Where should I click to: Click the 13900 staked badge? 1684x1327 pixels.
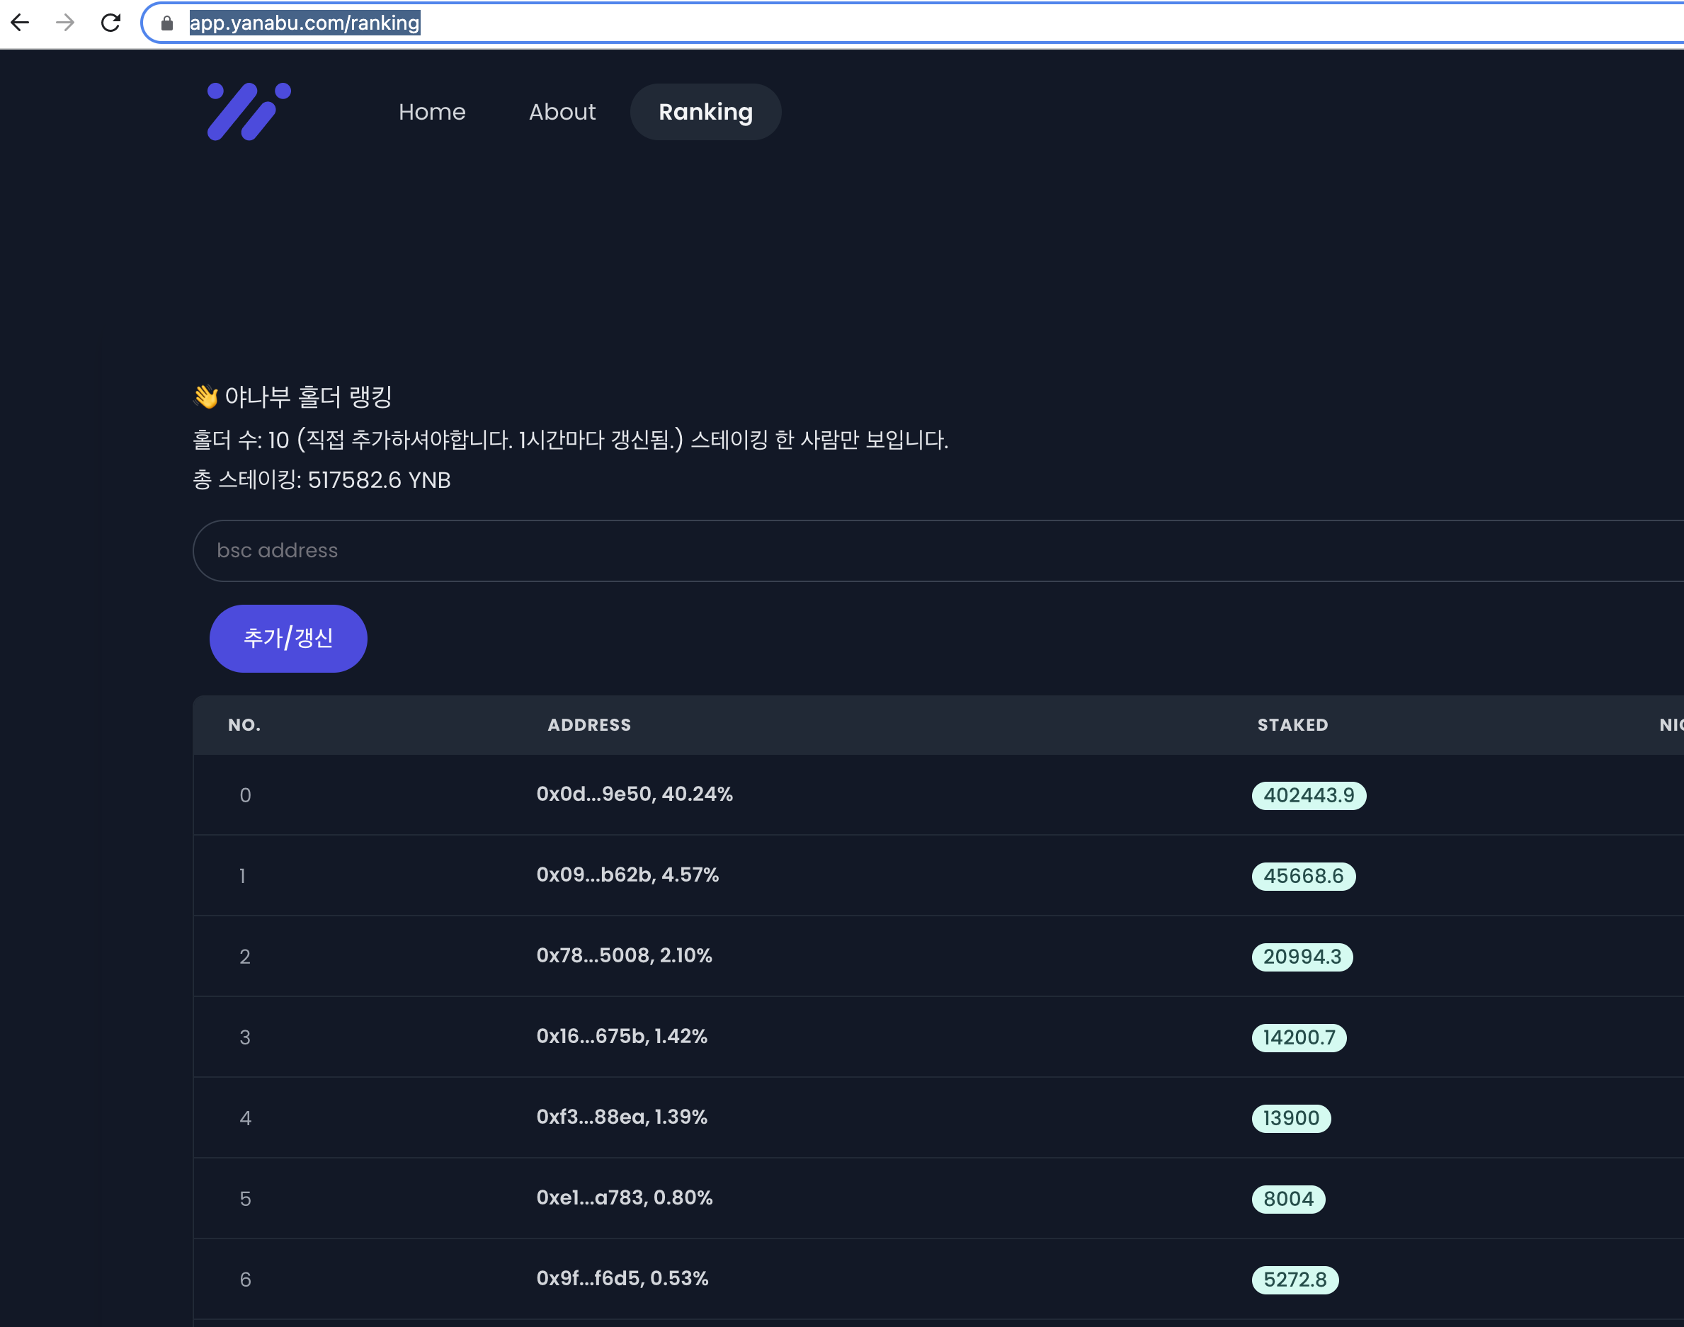[1290, 1118]
